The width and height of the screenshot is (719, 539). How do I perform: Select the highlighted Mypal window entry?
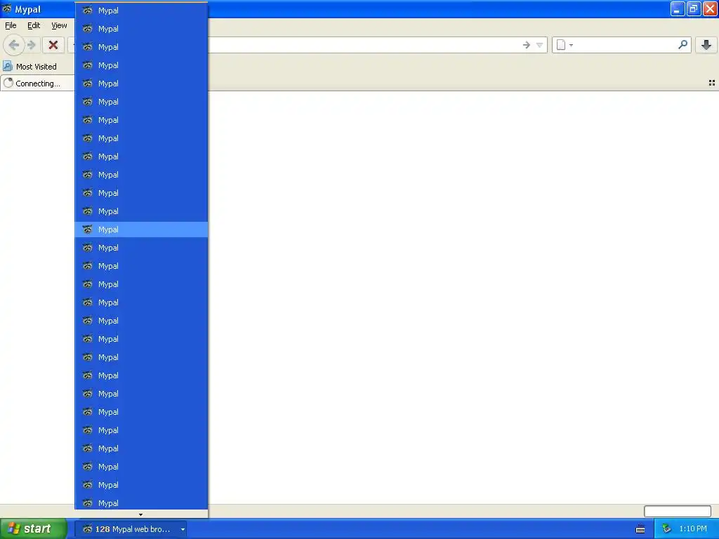click(x=141, y=229)
